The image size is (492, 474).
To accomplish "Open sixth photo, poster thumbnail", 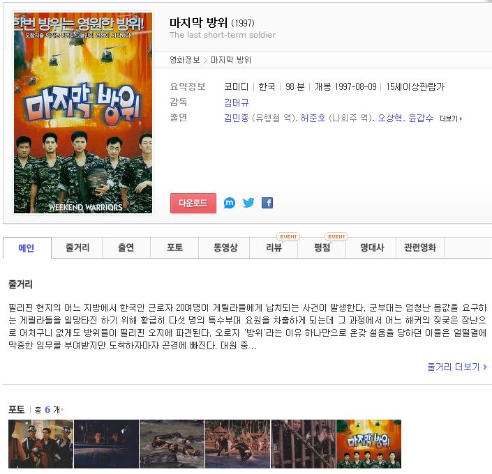I will point(368,444).
